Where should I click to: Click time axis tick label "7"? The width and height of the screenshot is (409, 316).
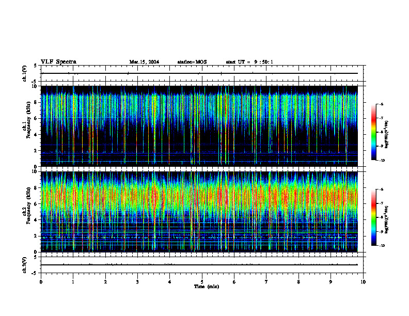click(x=266, y=282)
